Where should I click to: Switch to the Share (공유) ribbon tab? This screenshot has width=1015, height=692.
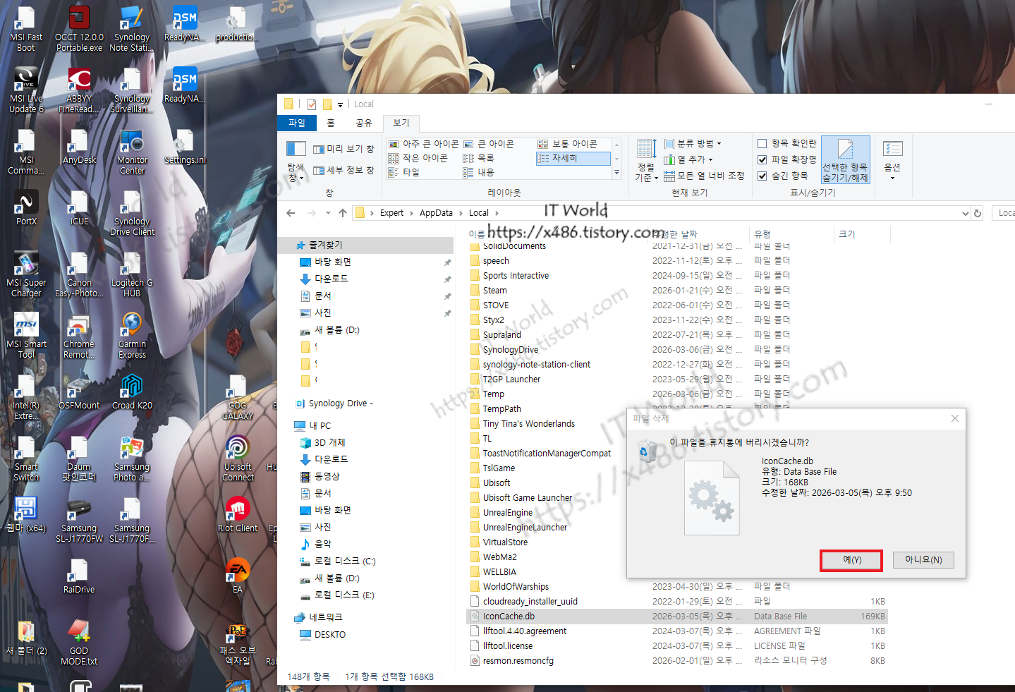coord(363,123)
